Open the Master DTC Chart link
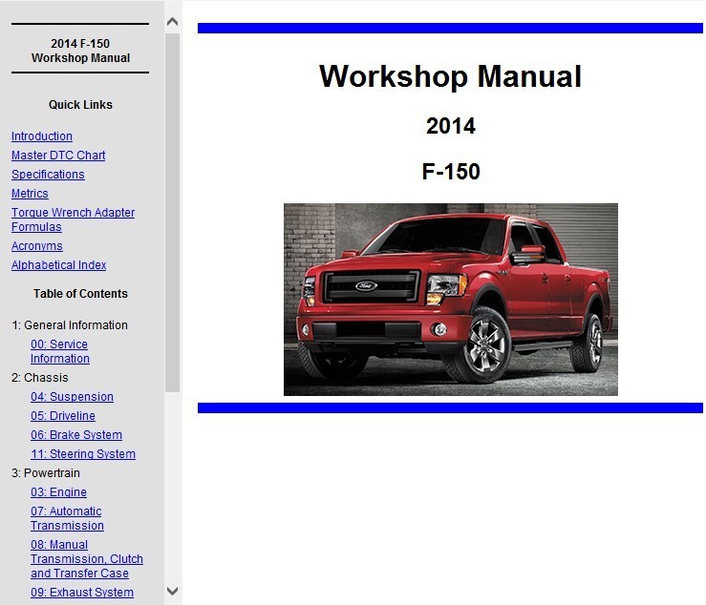 [x=58, y=156]
